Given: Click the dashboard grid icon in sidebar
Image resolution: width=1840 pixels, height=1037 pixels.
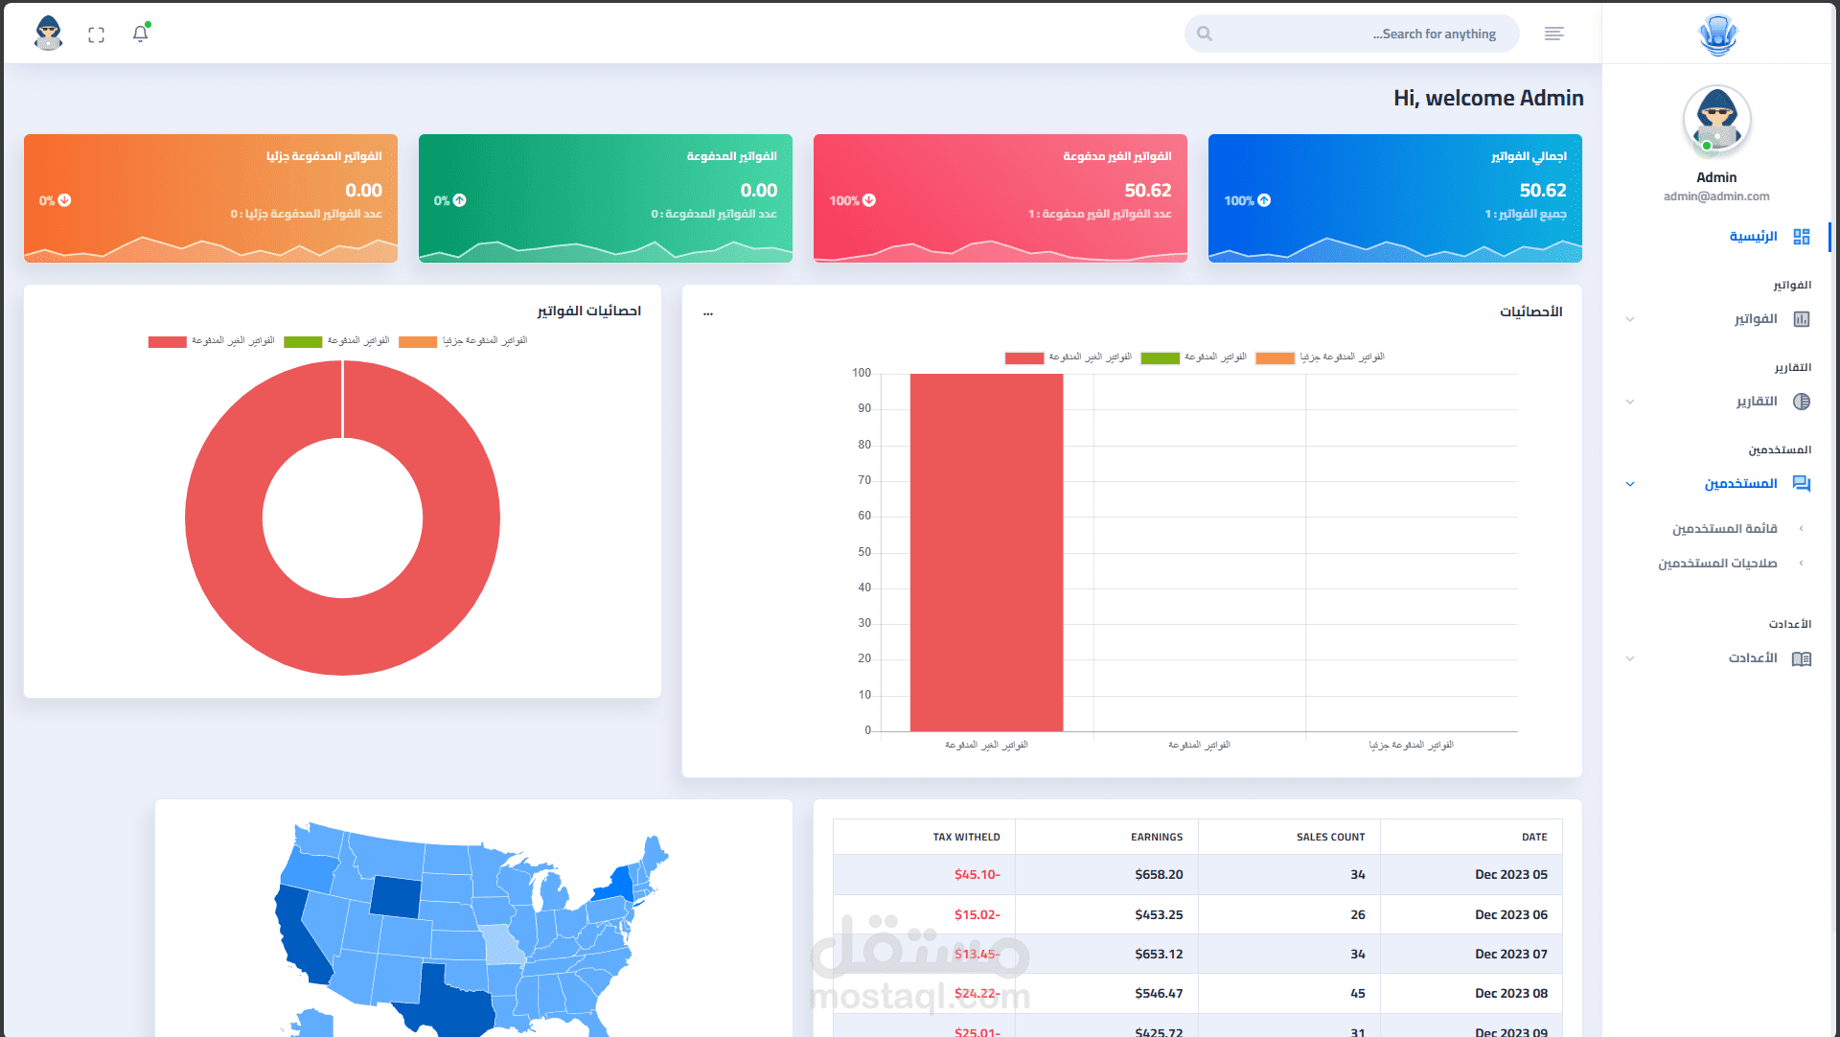Looking at the screenshot, I should (1802, 237).
